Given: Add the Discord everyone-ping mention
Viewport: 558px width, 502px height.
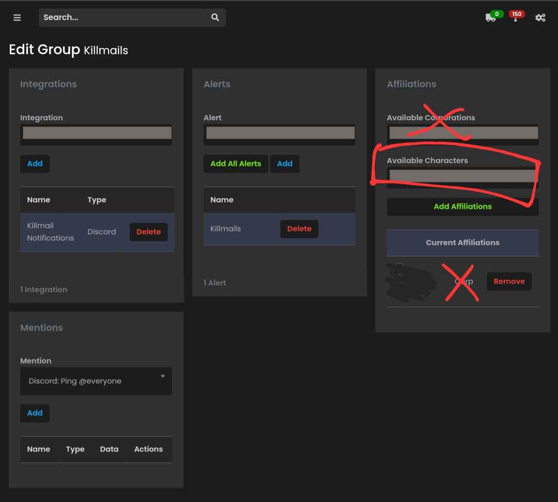Looking at the screenshot, I should coord(35,413).
